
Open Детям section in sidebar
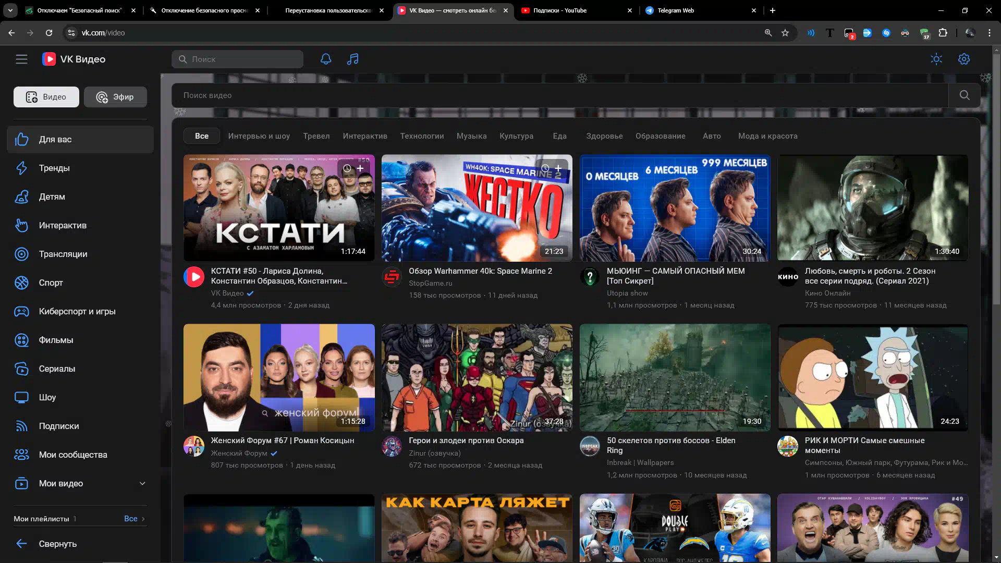[80, 197]
